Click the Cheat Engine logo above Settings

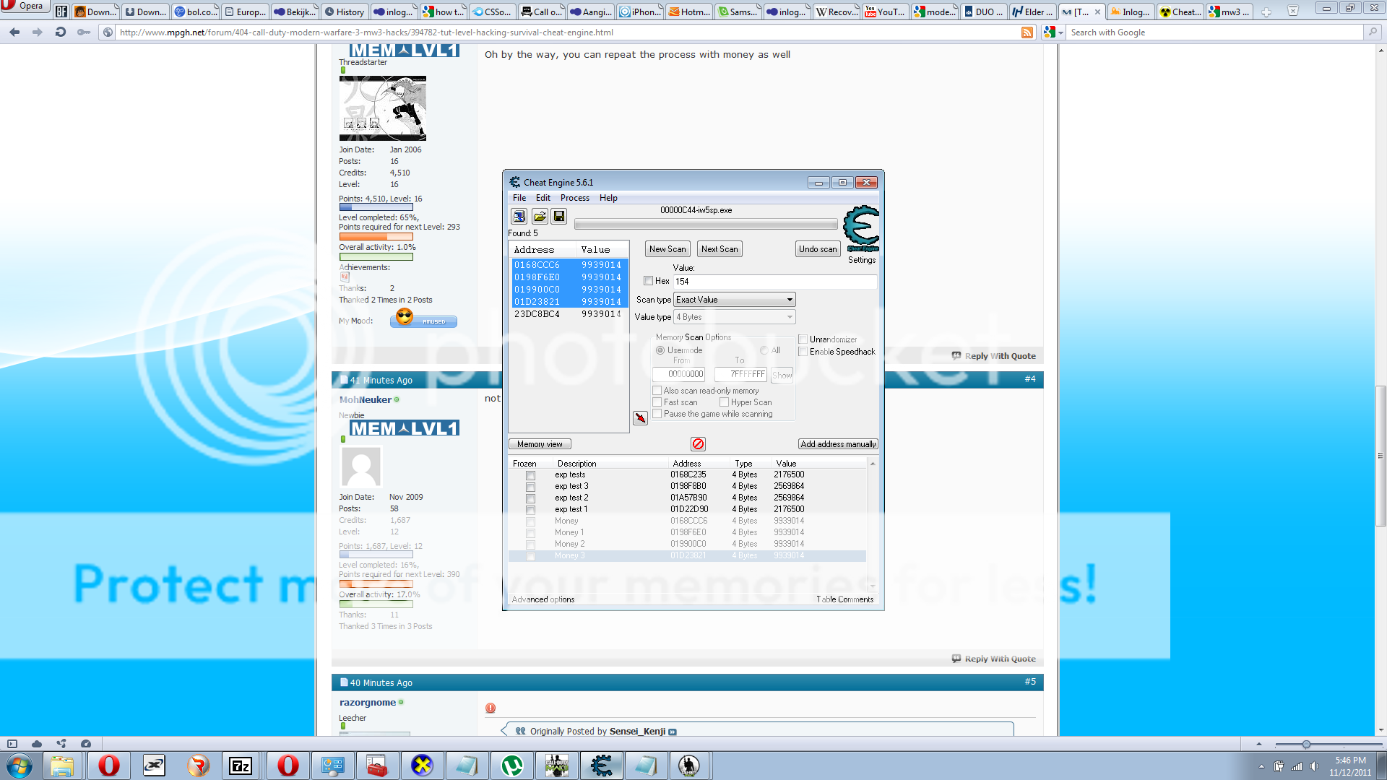pyautogui.click(x=862, y=229)
